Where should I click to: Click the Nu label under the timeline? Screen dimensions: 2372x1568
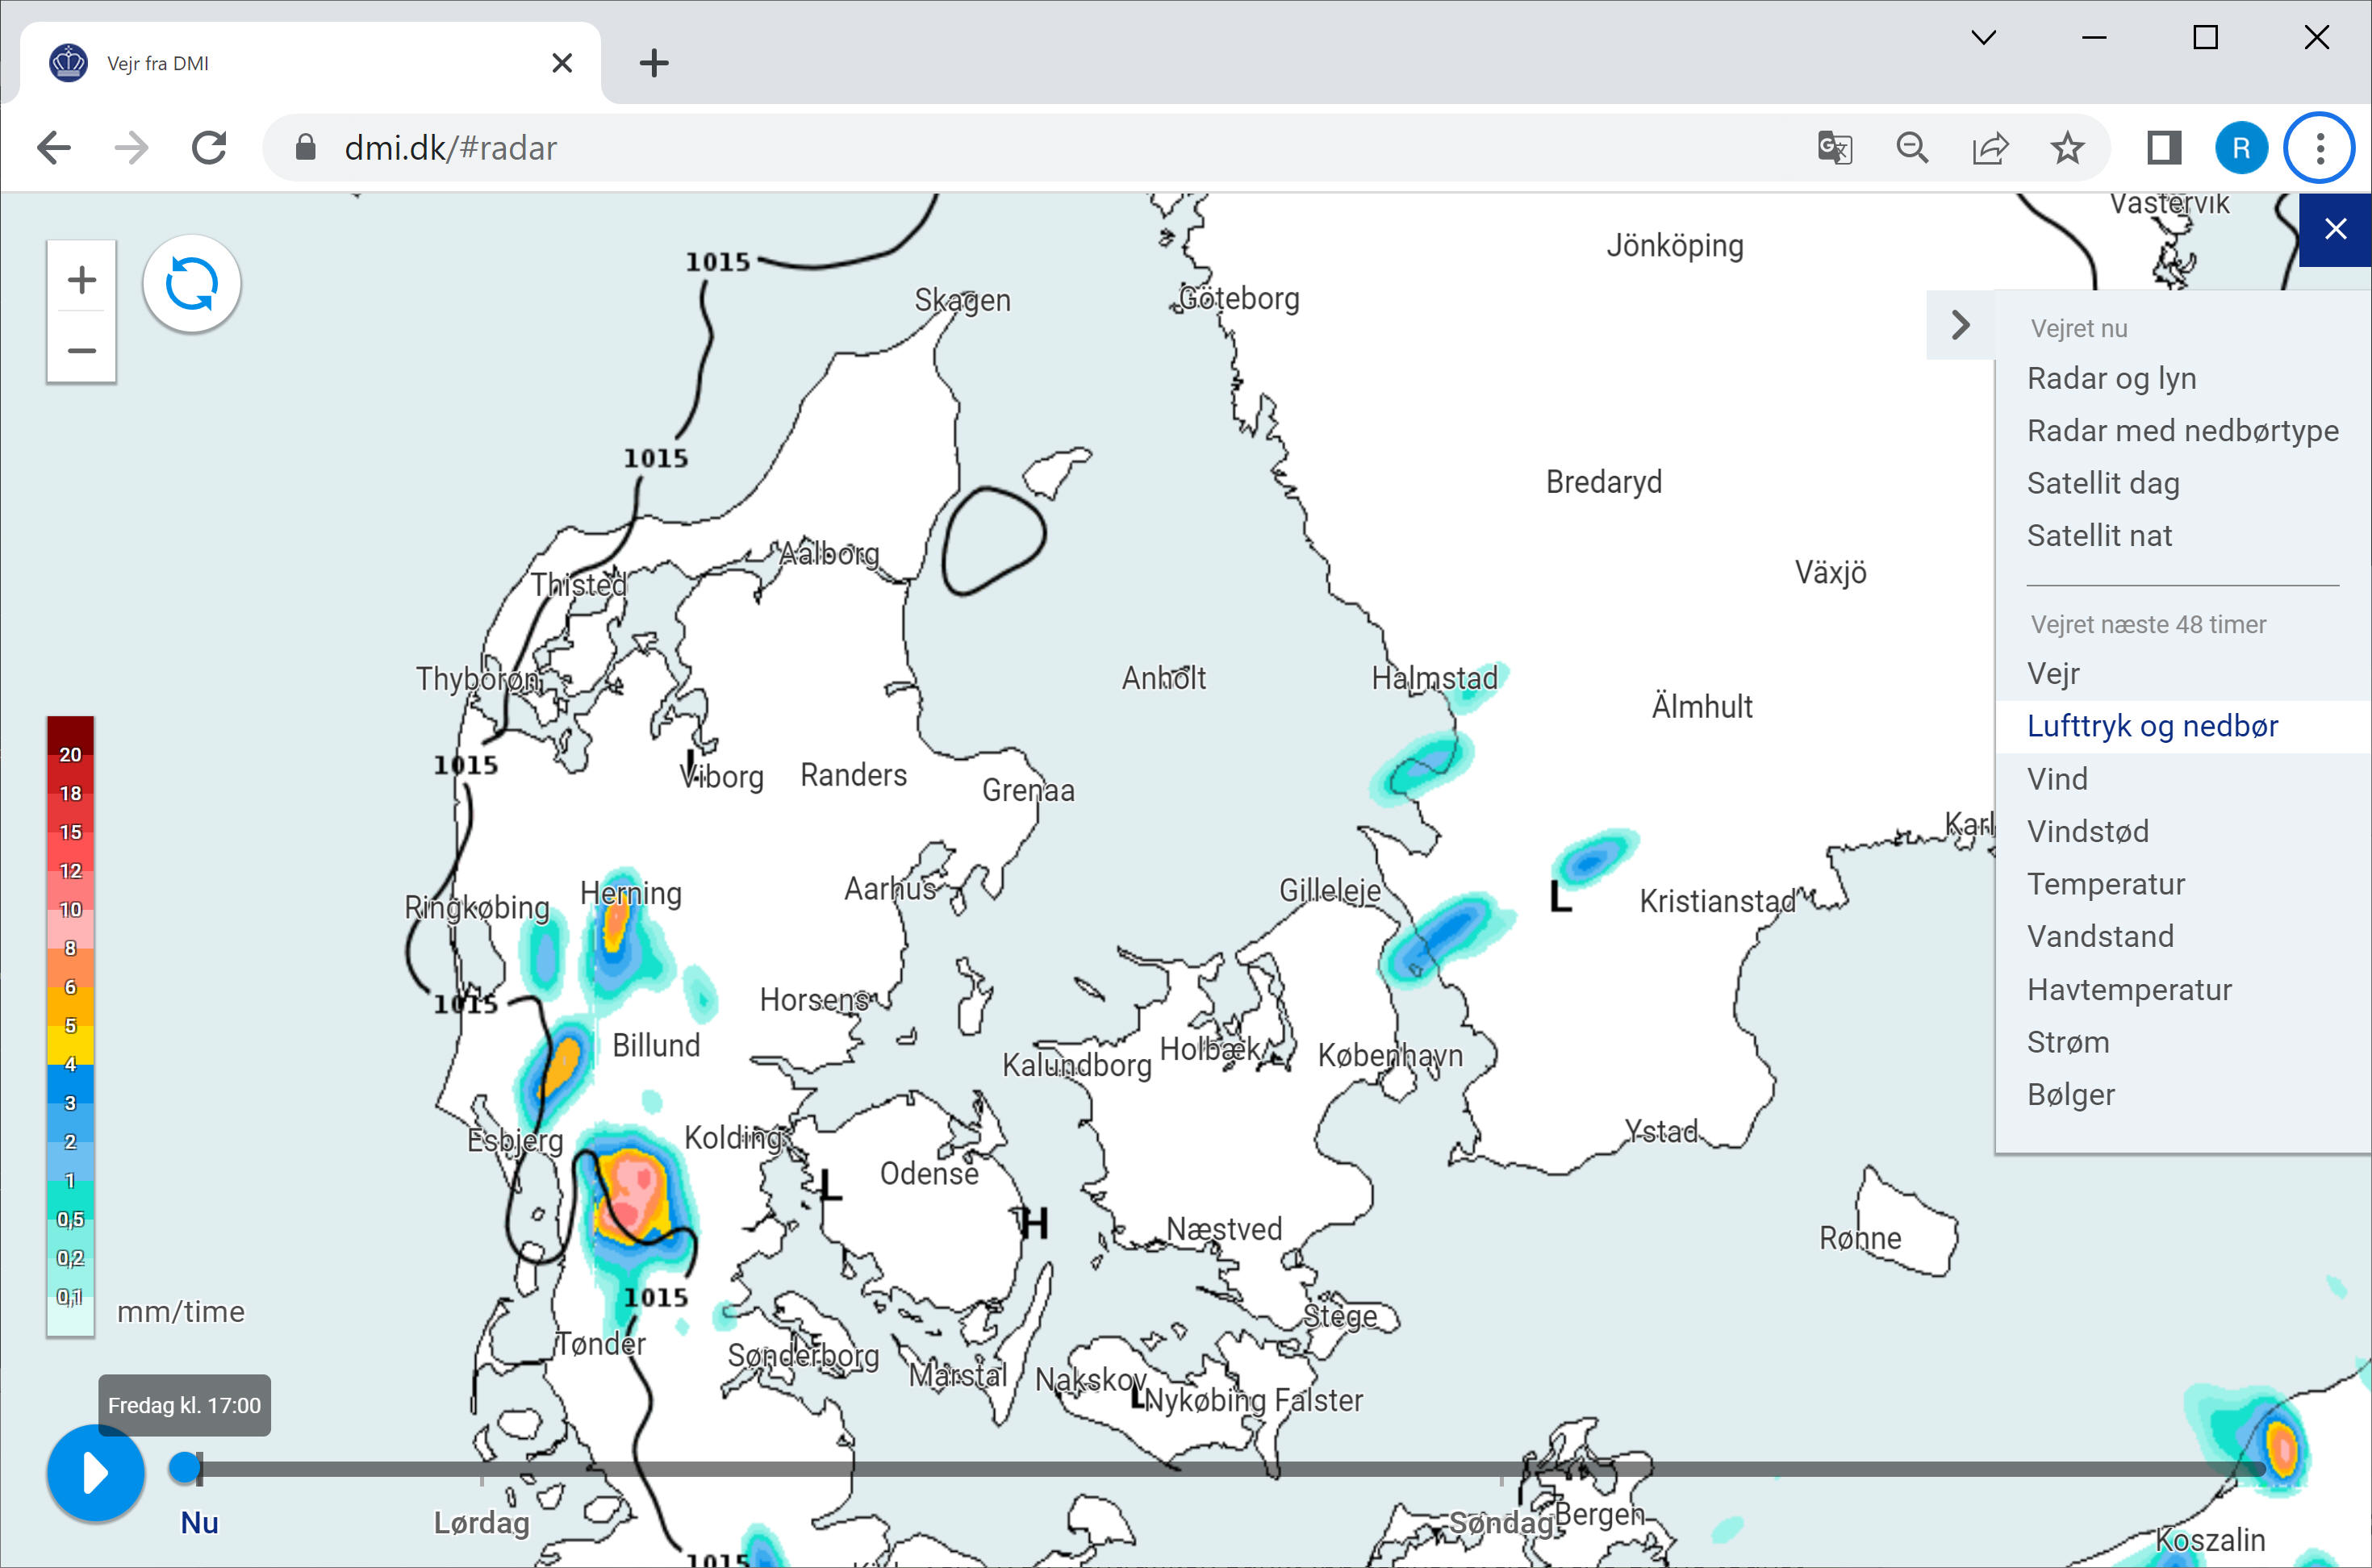199,1522
